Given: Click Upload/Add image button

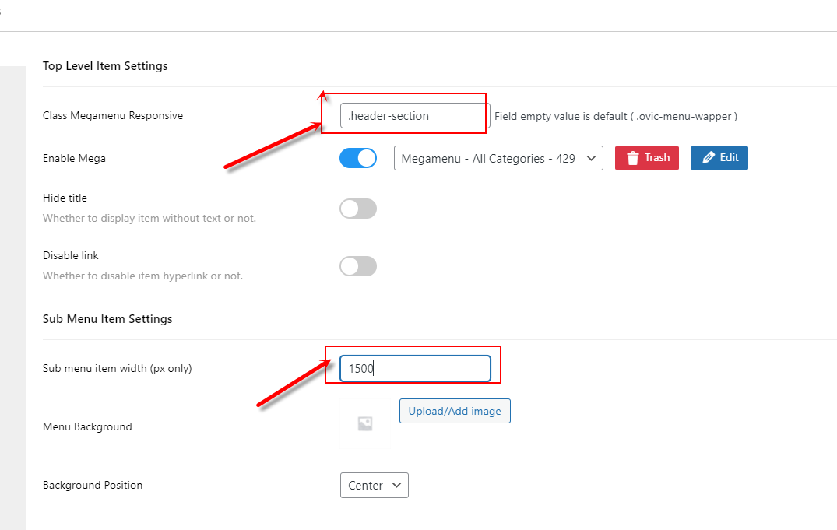Looking at the screenshot, I should click(x=455, y=411).
